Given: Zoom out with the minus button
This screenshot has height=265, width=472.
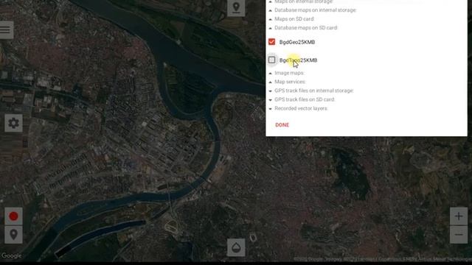Looking at the screenshot, I should pyautogui.click(x=459, y=234).
